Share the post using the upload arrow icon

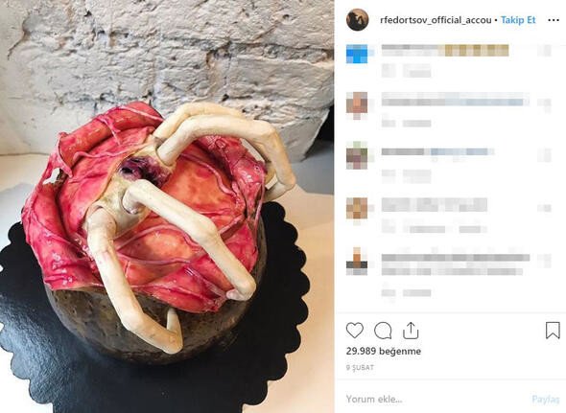click(411, 331)
